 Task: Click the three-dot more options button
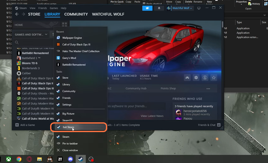point(208,89)
